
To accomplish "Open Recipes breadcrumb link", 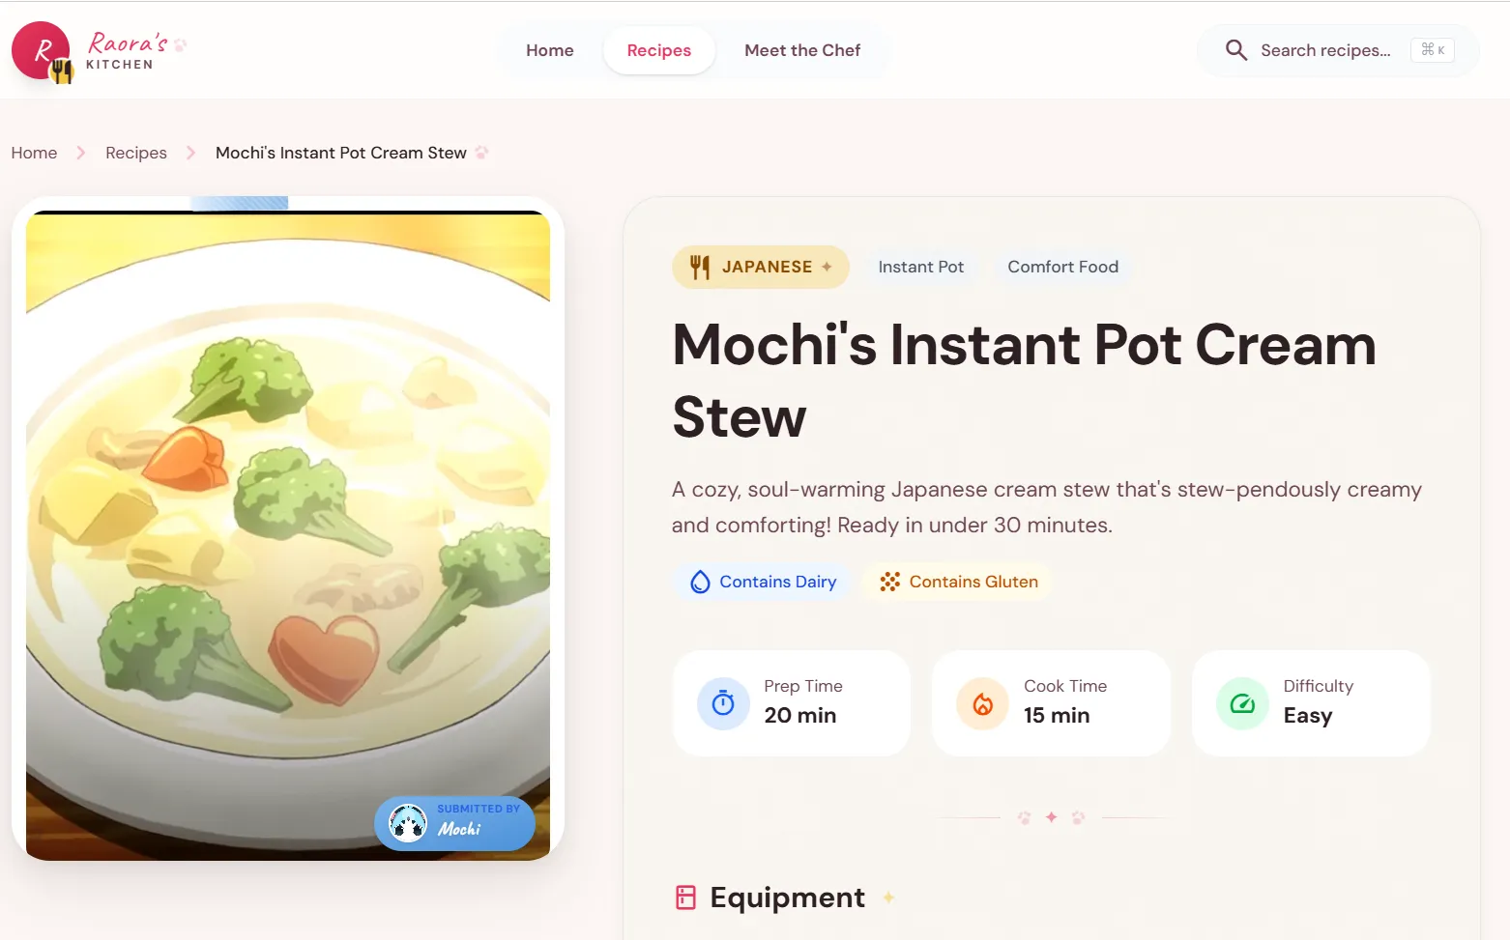I will coord(136,153).
